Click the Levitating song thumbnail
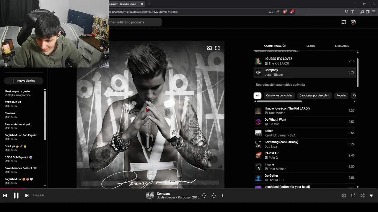Screen dimensions: 378x212 click(258, 144)
